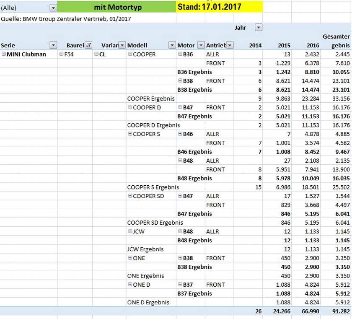This screenshot has height=319, width=352.
Task: Collapse the COOPER model group
Action: pyautogui.click(x=130, y=54)
